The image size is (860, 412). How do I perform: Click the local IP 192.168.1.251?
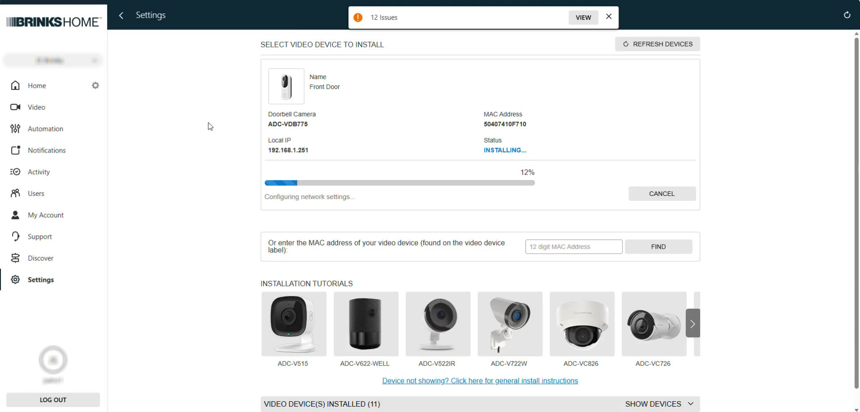(x=288, y=150)
